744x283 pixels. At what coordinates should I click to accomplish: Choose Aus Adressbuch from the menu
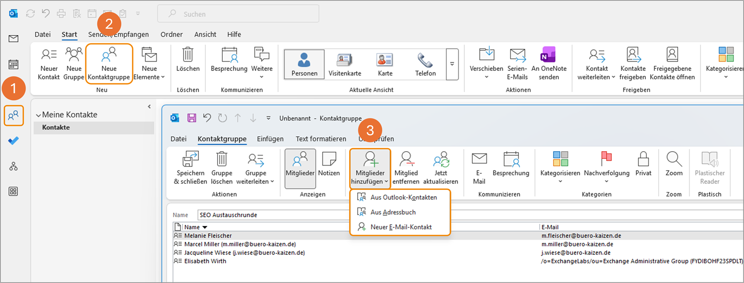click(x=400, y=212)
